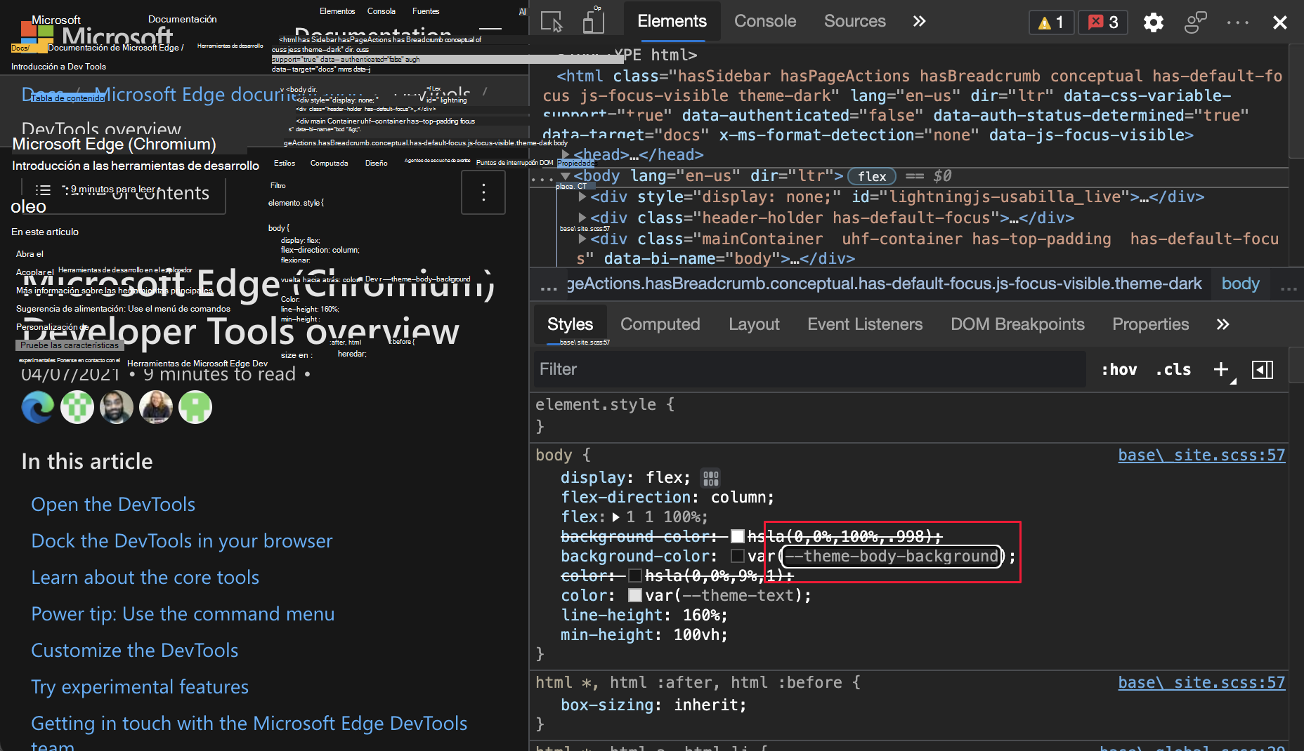Expand the mainContainer div node
This screenshot has height=751, width=1304.
point(582,239)
